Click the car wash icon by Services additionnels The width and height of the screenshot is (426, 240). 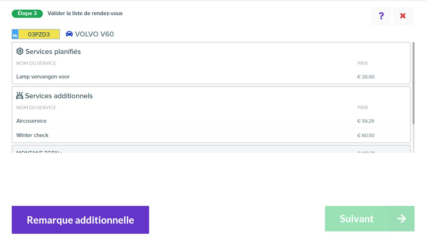(x=20, y=96)
